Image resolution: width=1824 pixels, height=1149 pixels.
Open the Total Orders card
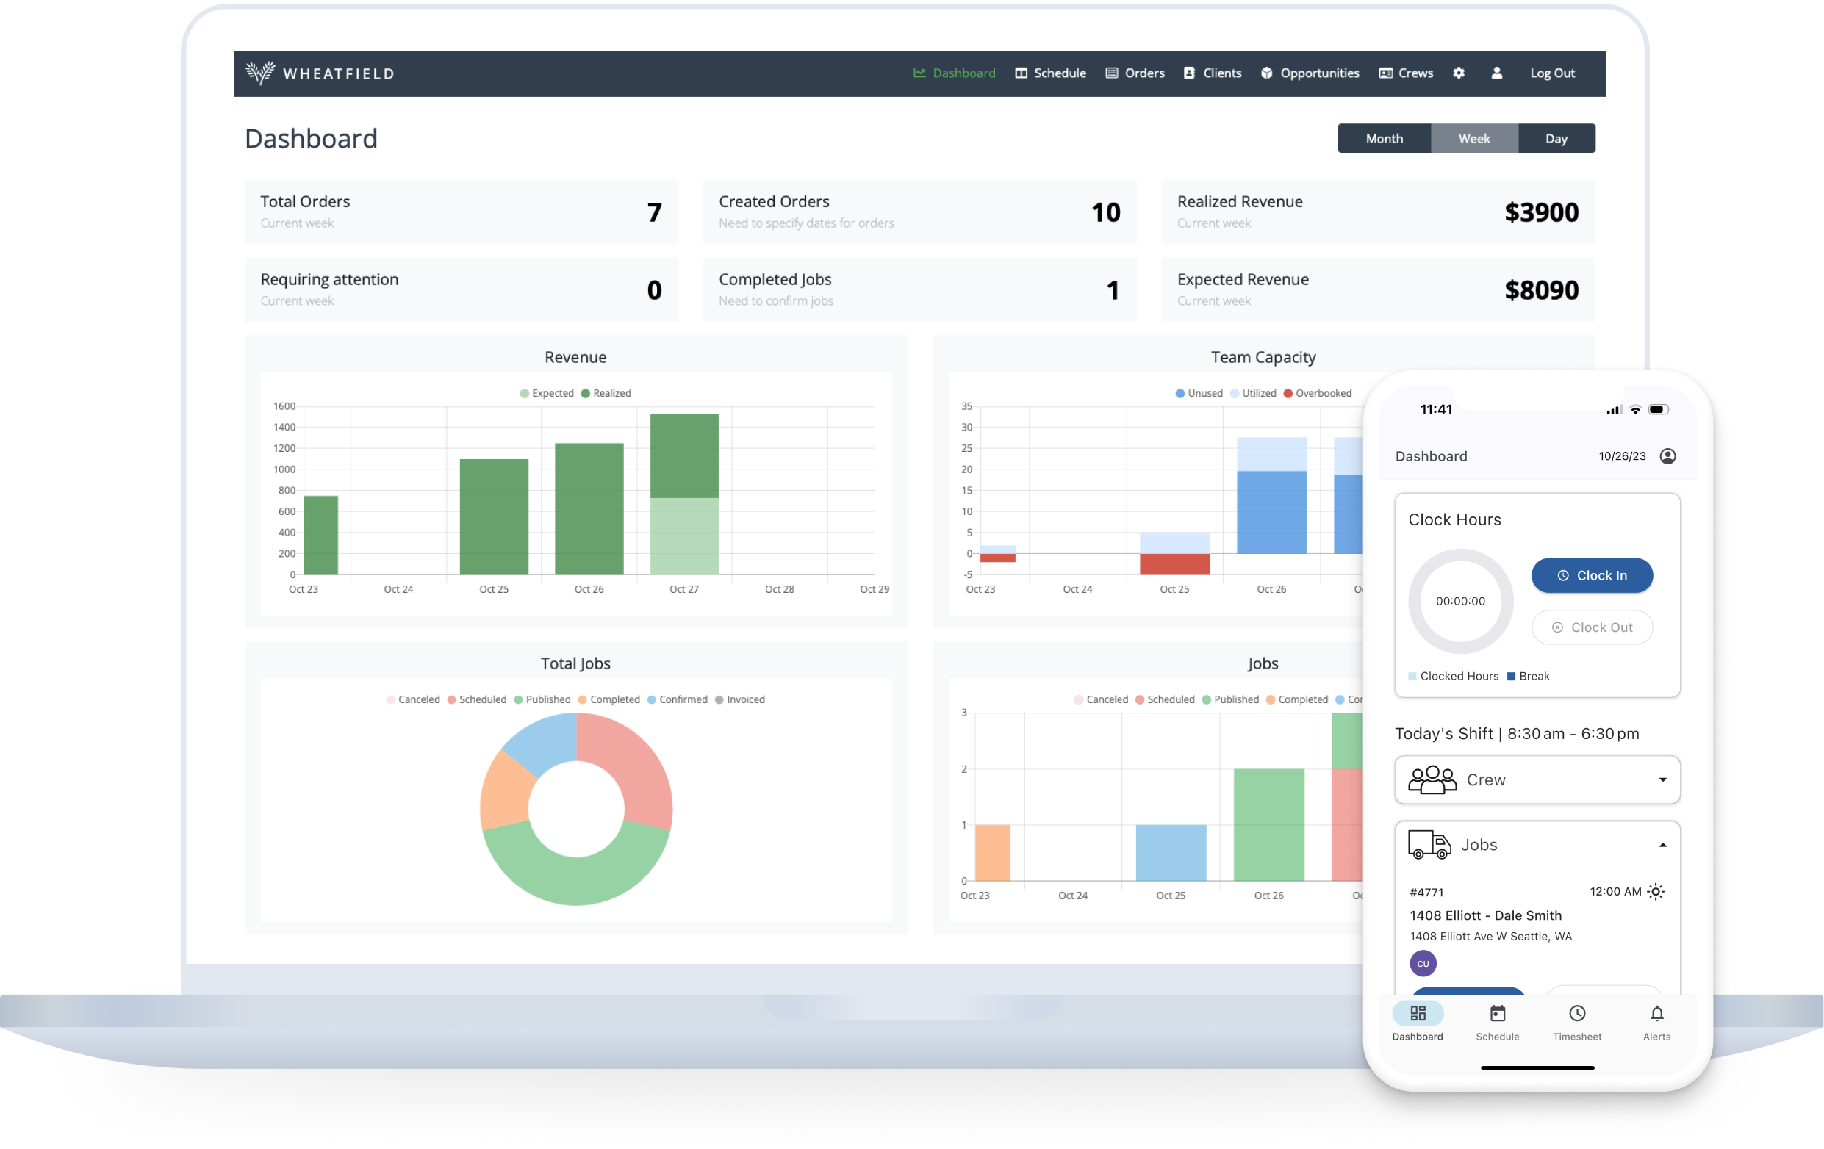pyautogui.click(x=462, y=212)
